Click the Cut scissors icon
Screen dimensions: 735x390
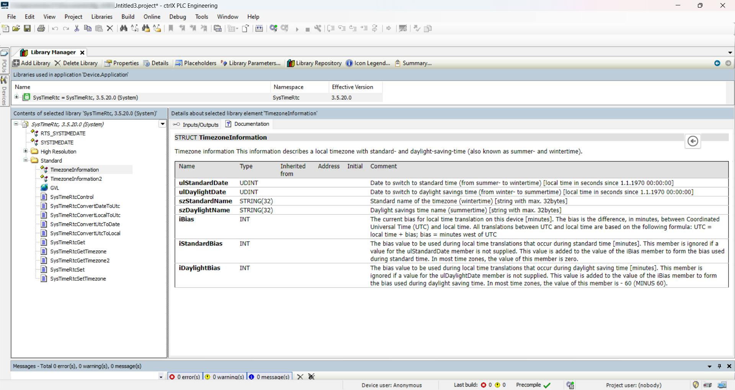point(77,28)
